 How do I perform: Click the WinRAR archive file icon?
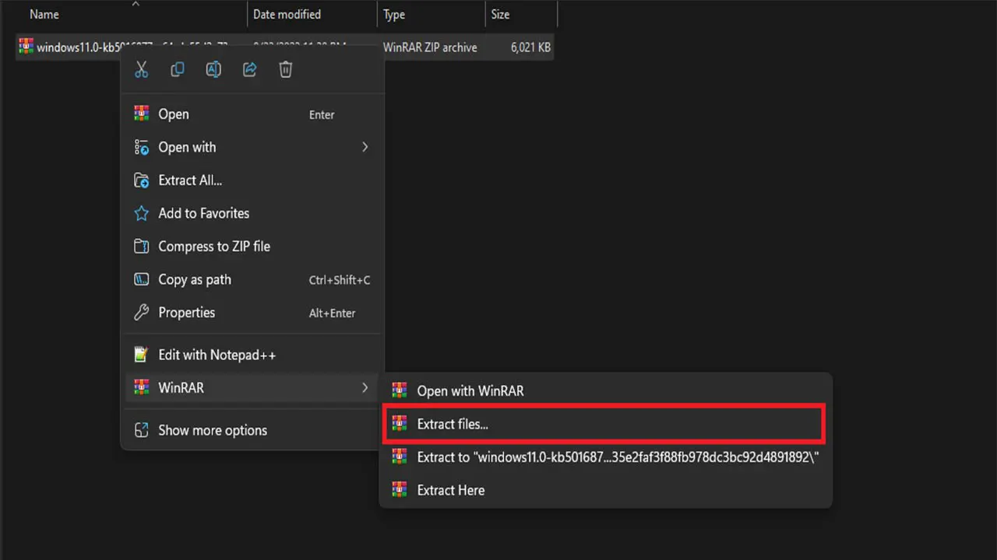(26, 47)
